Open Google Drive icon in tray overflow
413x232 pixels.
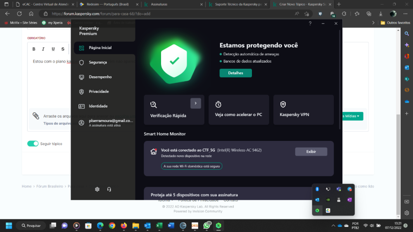(328, 211)
